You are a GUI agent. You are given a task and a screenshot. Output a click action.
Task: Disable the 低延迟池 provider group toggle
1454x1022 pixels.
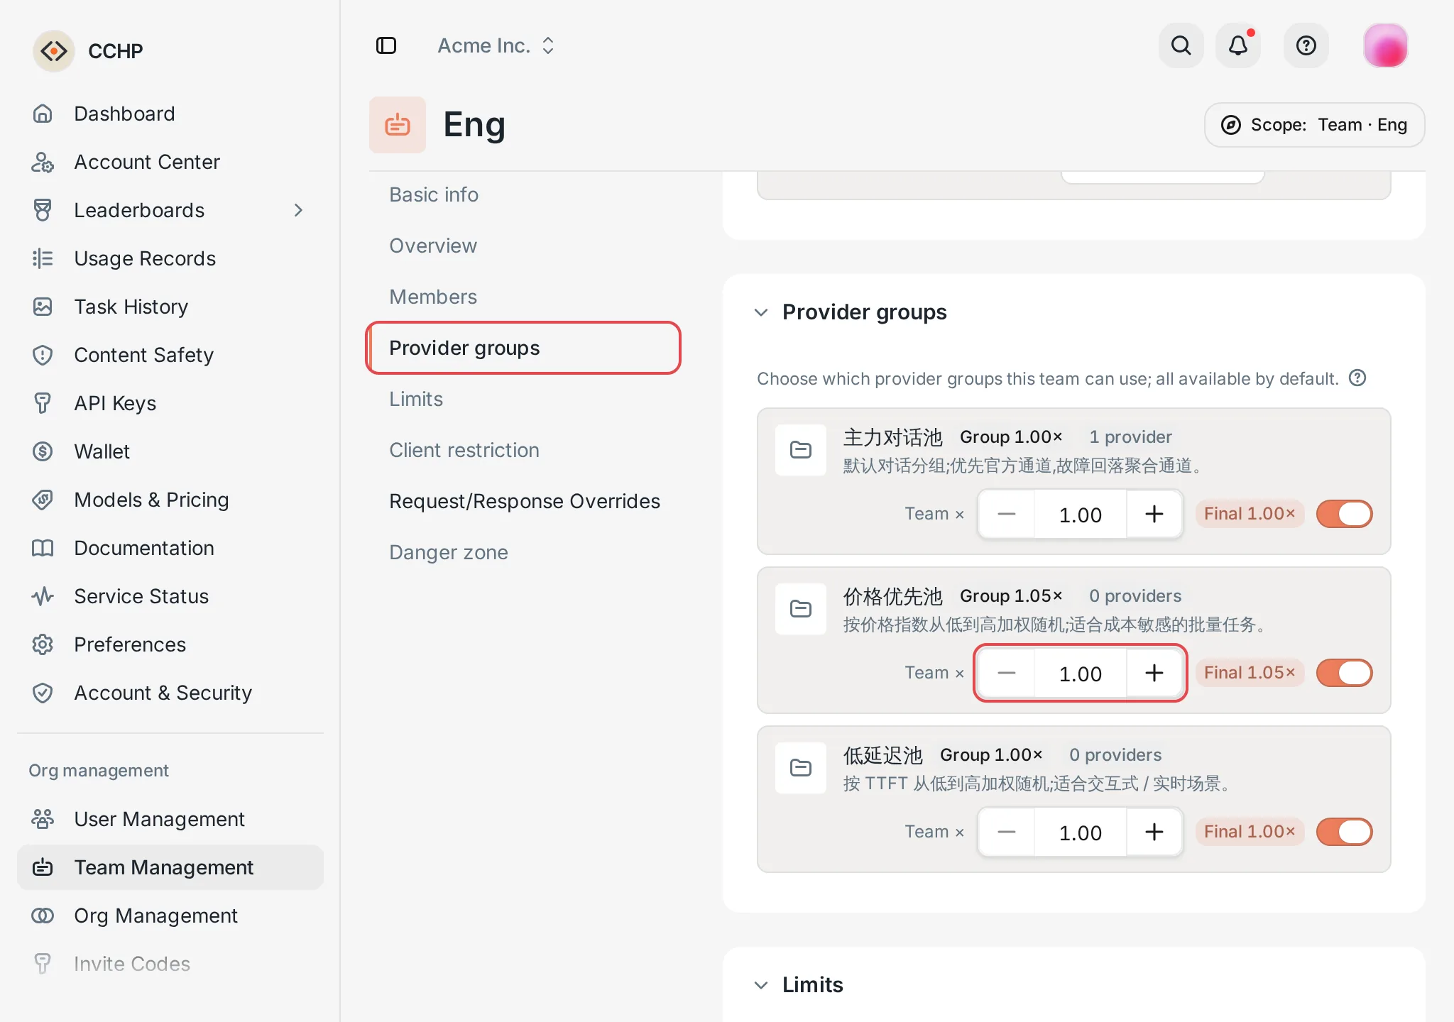(1345, 832)
